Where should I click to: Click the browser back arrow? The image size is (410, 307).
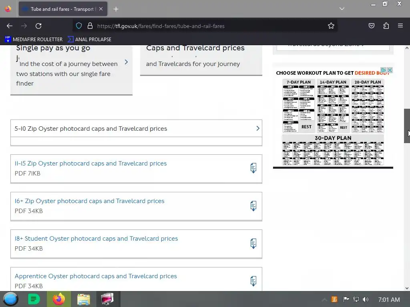[10, 26]
